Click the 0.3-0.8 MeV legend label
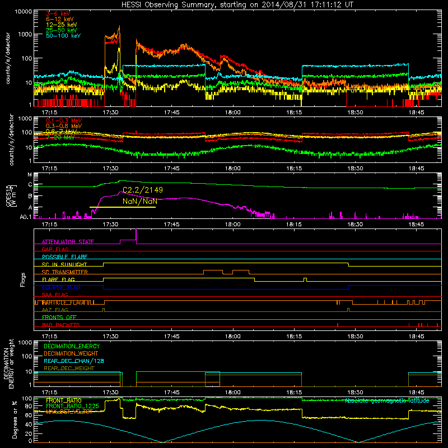Viewport: 448px width, 448px height. [64, 126]
